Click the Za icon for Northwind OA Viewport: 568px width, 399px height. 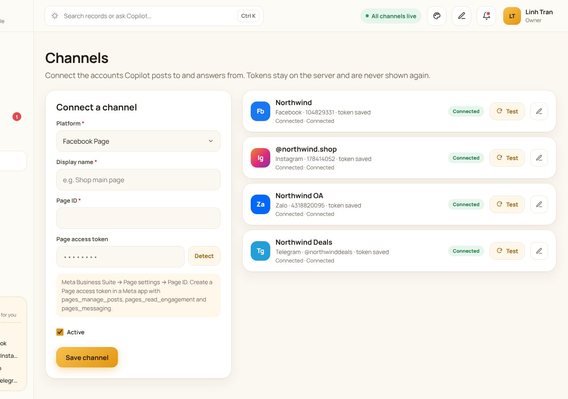[x=260, y=204]
